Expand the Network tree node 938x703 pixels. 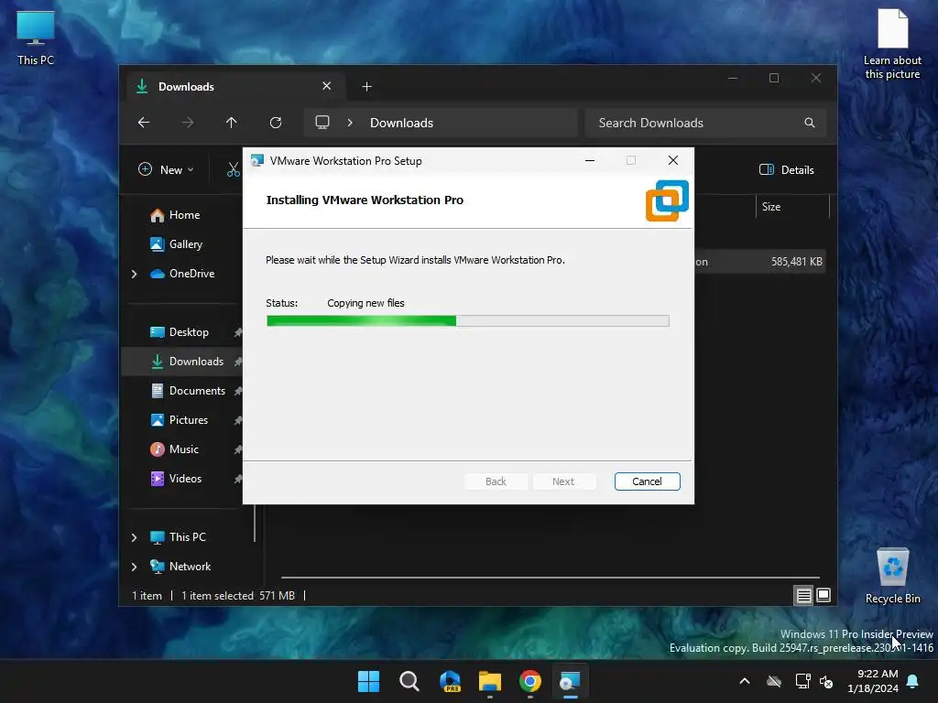tap(134, 567)
